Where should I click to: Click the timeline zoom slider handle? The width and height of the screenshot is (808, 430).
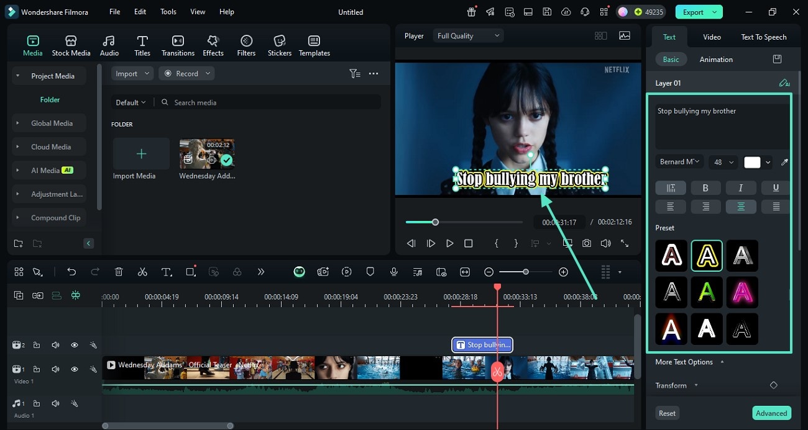pyautogui.click(x=526, y=272)
